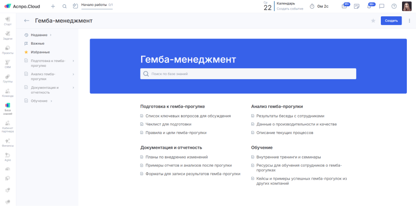416x206 pixels.
Task: Click Создать событие link
Action: coord(290,9)
